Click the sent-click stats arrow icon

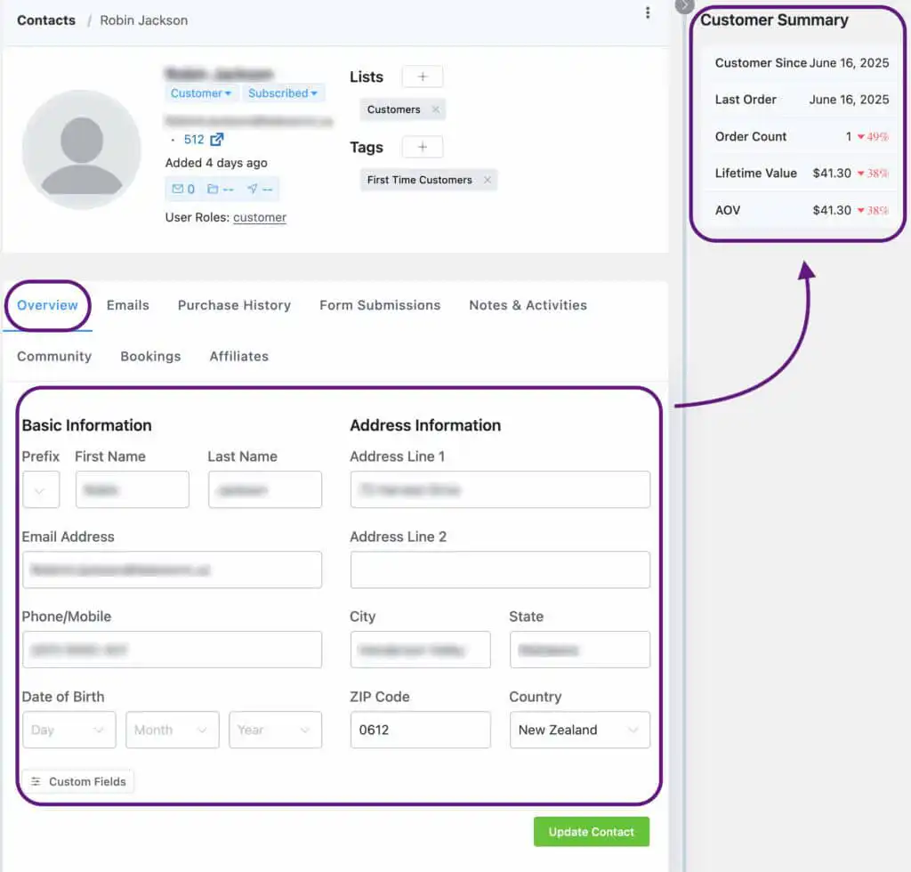point(252,189)
